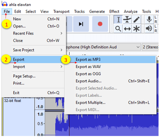The height and width of the screenshot is (137, 159).
Task: Open the Tracks menu
Action: pyautogui.click(x=79, y=11)
